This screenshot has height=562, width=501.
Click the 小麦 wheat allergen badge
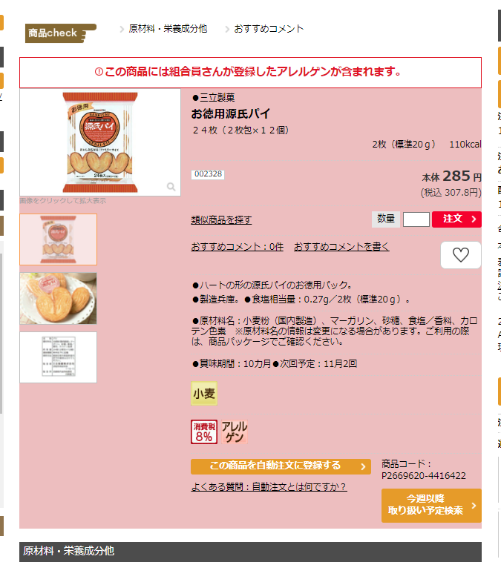pos(204,394)
